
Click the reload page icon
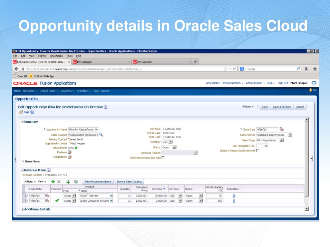tap(234, 69)
